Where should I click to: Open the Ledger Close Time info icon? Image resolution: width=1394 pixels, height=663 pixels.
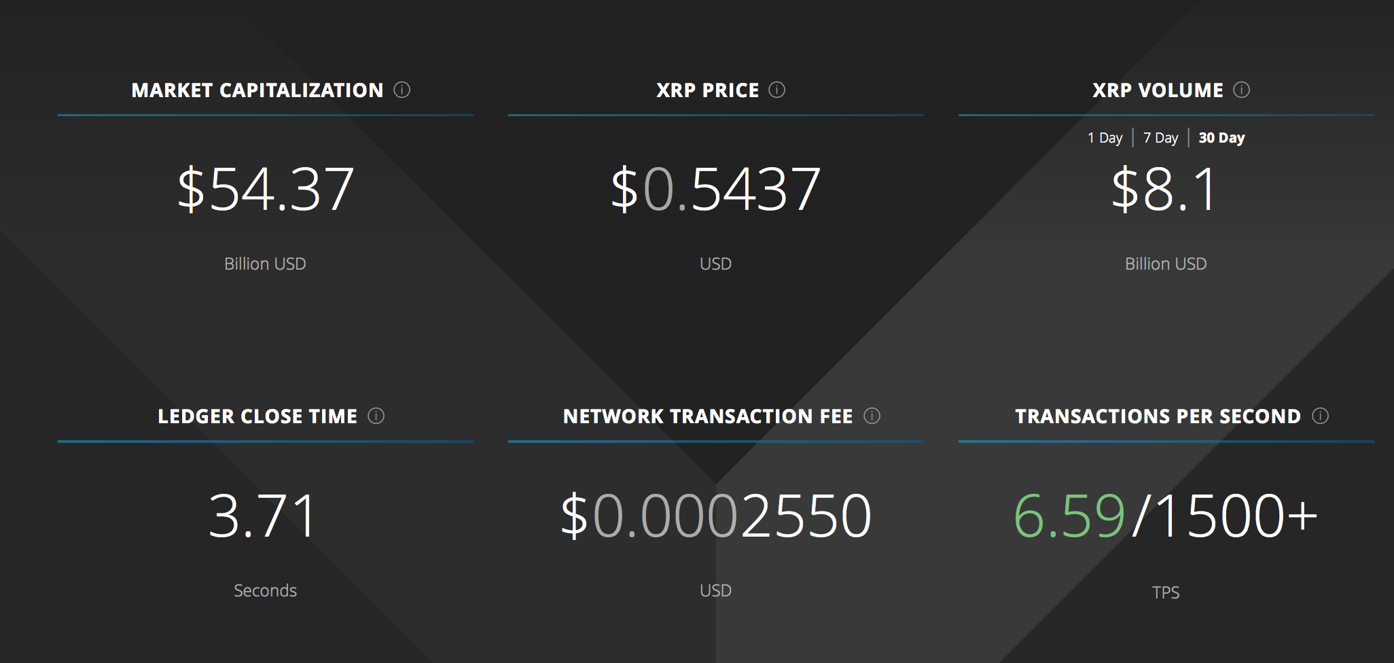[x=376, y=416]
